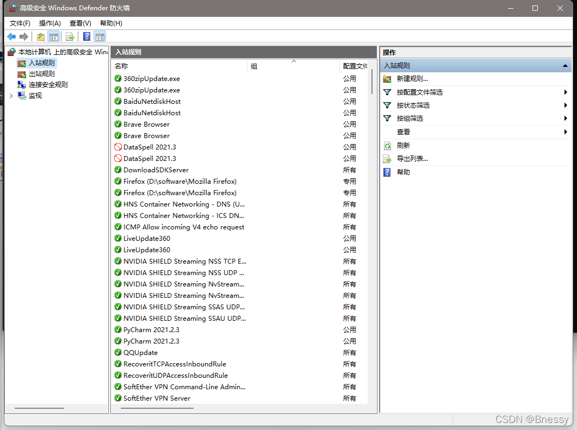Screen dimensions: 577x430
Task: Click the blocked icon of first DataSpell 2021.3
Action: tap(118, 147)
